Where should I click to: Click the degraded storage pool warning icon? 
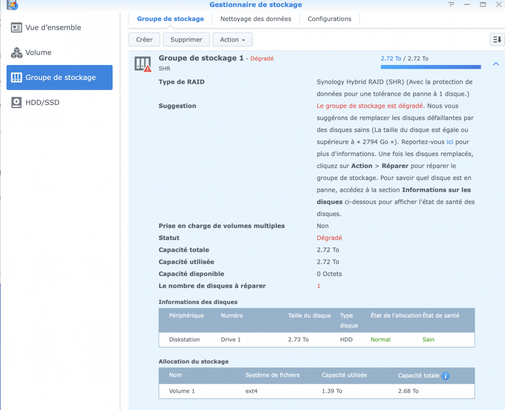(143, 64)
